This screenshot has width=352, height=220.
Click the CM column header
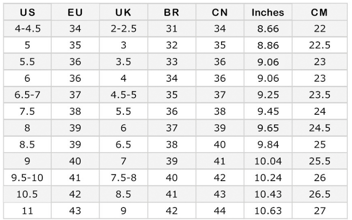click(x=320, y=13)
